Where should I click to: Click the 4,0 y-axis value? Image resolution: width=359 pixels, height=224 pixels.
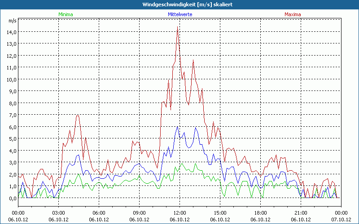13,151
